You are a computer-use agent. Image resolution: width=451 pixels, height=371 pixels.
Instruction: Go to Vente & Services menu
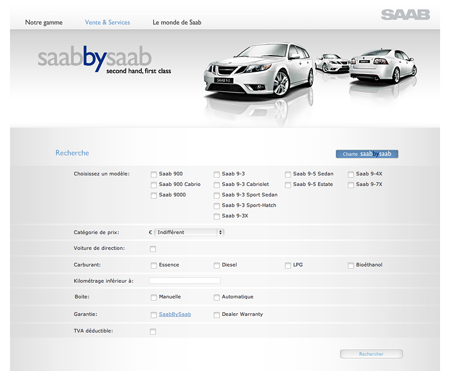107,23
